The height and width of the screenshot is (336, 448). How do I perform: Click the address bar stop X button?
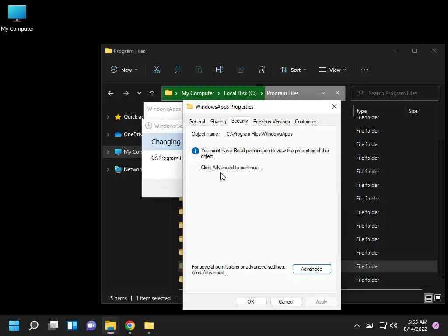click(337, 93)
